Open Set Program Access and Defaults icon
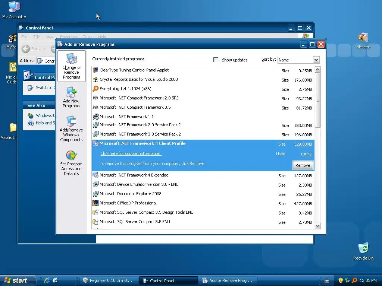This screenshot has height=286, width=382. [x=71, y=162]
